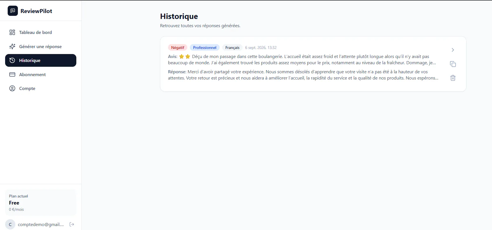The height and width of the screenshot is (230, 492).
Task: Go to Abonnement section
Action: tap(41, 74)
